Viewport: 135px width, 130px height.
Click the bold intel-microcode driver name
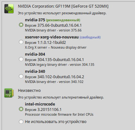pos(40,104)
